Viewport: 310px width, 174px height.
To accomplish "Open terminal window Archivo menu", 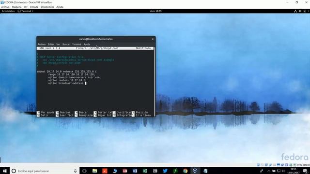I will coord(42,44).
